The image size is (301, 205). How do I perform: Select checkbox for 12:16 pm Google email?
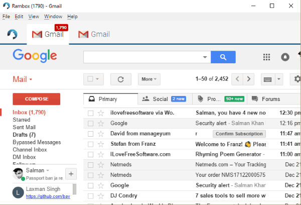pos(91,123)
